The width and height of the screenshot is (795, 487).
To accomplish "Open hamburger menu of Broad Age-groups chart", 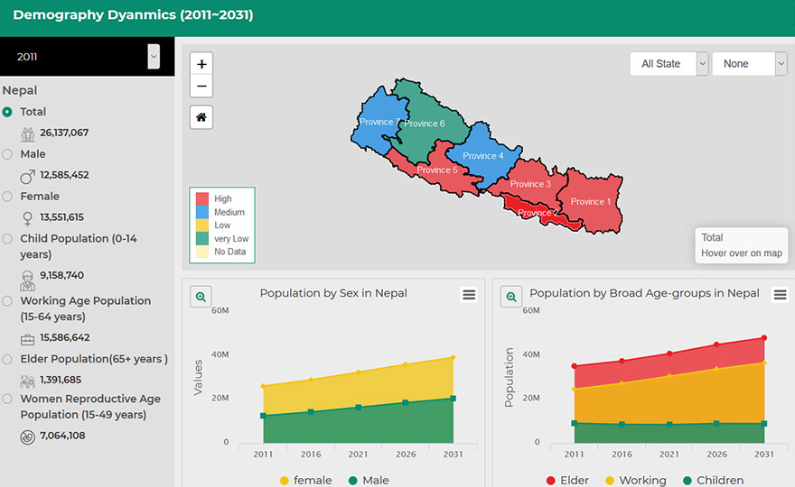I will [x=780, y=295].
